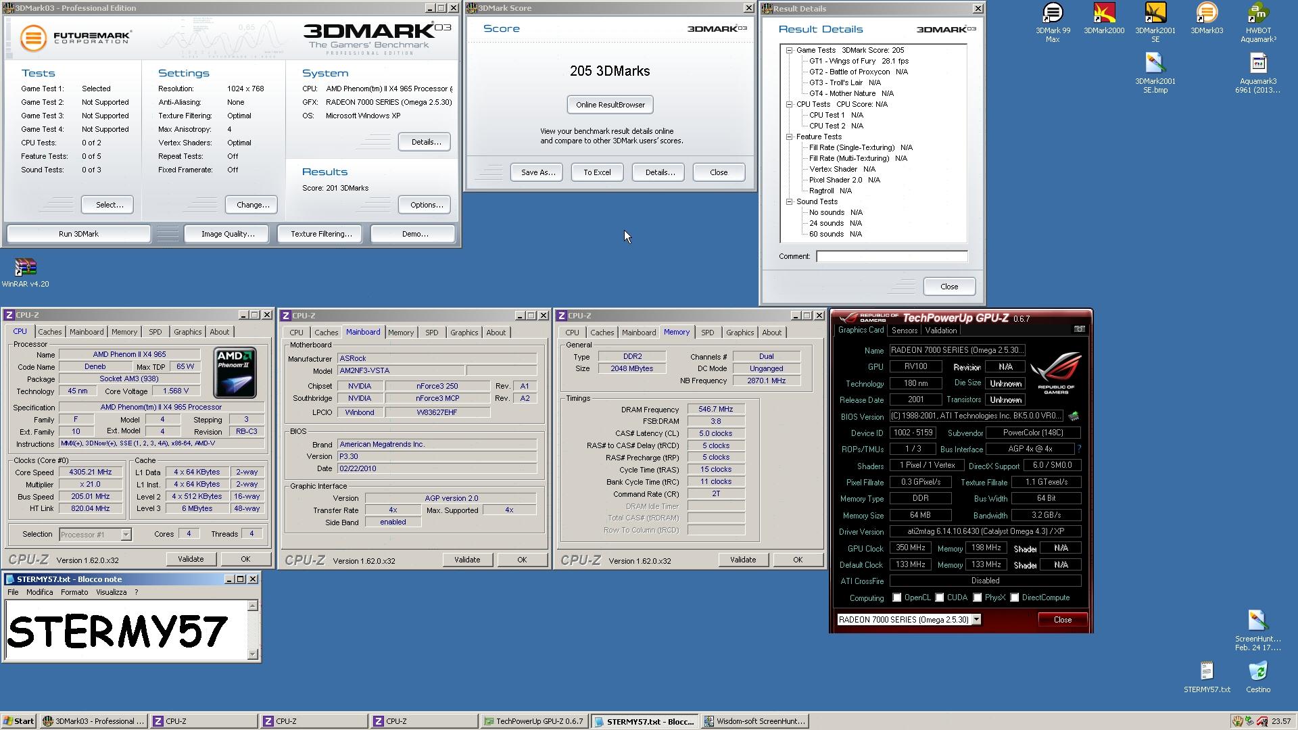Click the Select tests button

[x=109, y=205]
